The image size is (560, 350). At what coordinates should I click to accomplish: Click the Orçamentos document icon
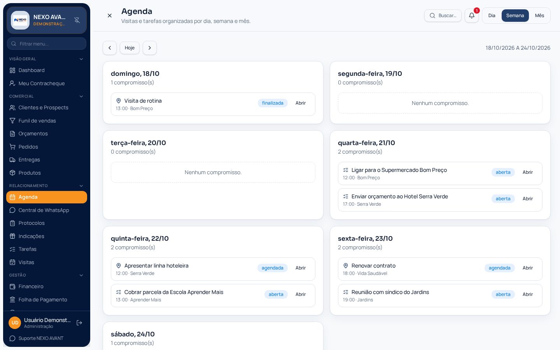tap(12, 134)
